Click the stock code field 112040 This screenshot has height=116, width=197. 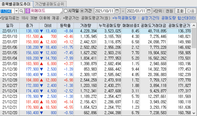tap(7, 11)
